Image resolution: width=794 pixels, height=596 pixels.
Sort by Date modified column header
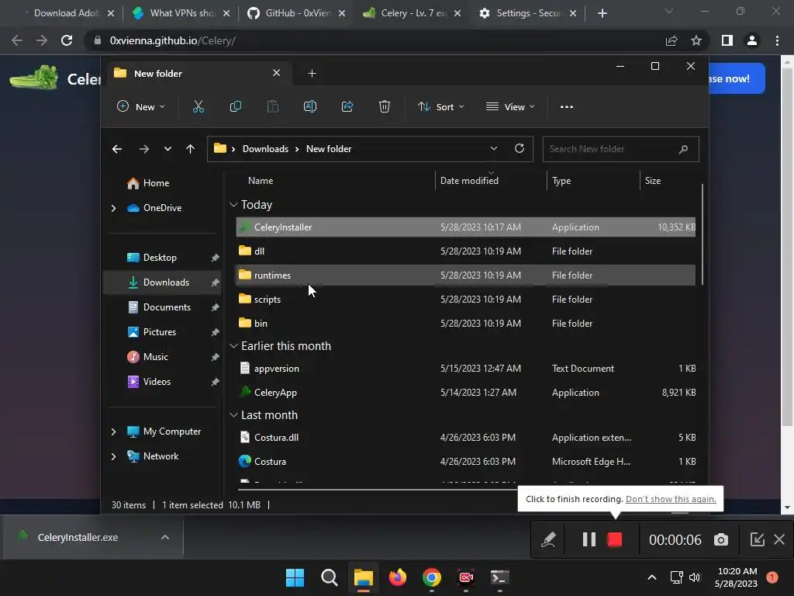[469, 181]
